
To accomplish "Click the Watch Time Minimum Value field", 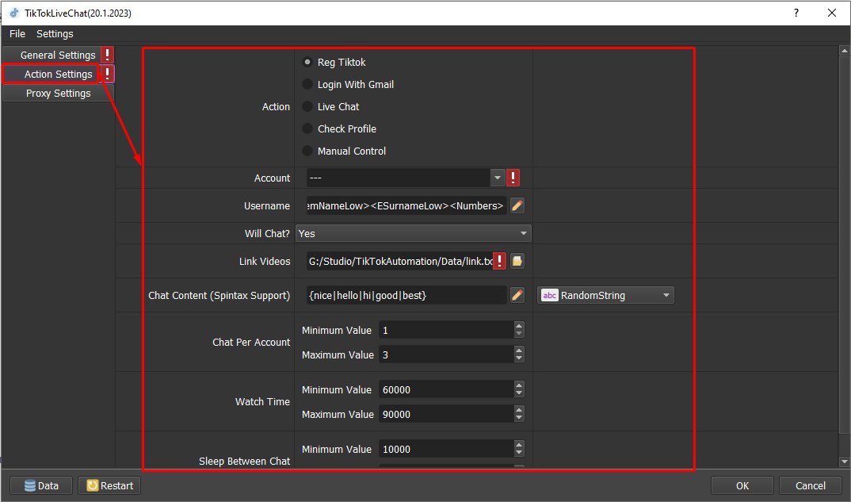I will (x=446, y=389).
